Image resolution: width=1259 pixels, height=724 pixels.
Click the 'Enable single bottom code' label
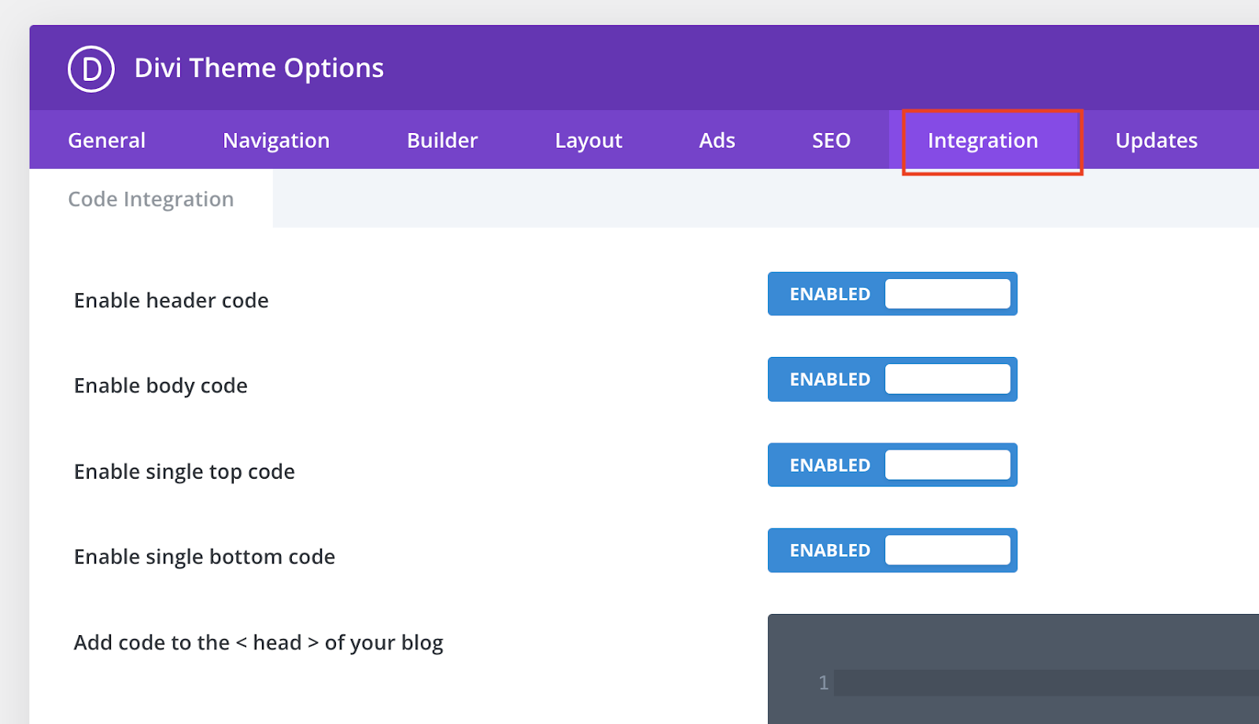(205, 557)
